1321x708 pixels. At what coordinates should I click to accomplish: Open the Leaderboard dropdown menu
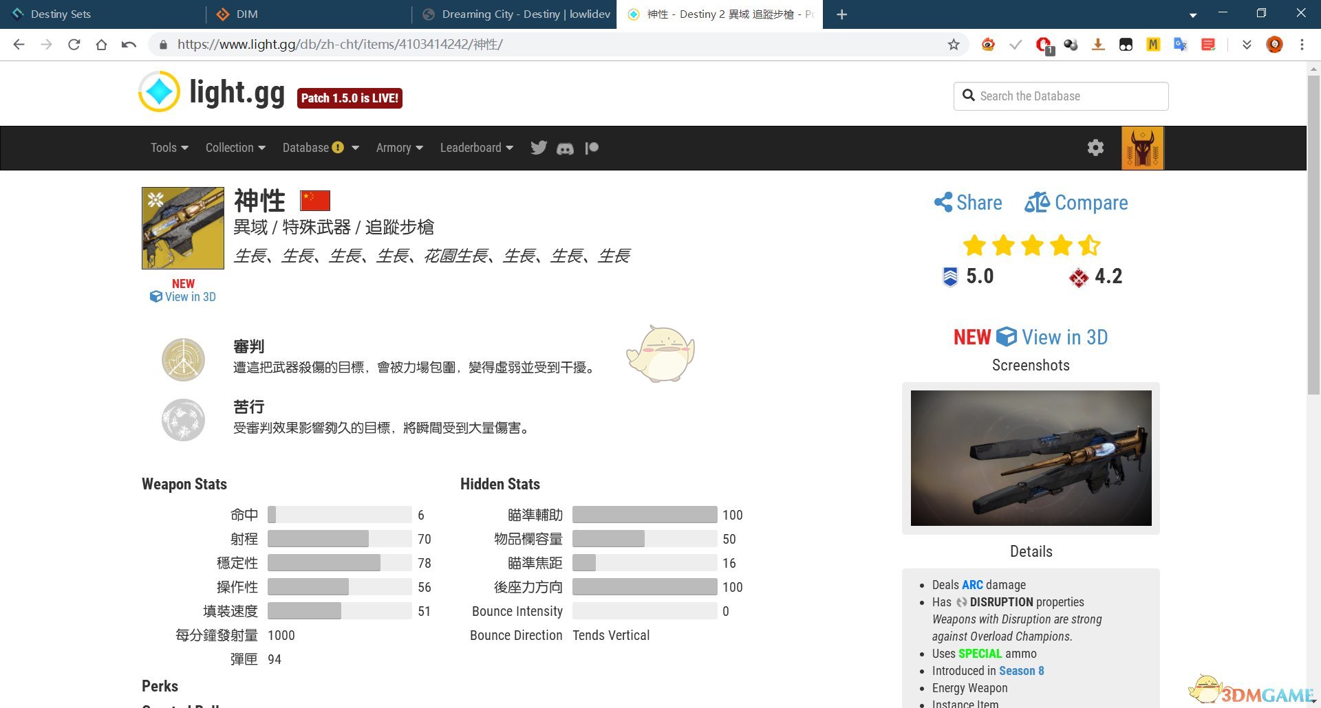[476, 148]
